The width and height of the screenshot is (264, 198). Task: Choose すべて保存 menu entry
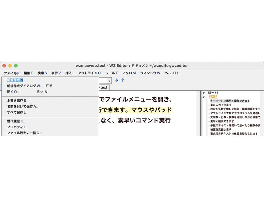click(50, 112)
